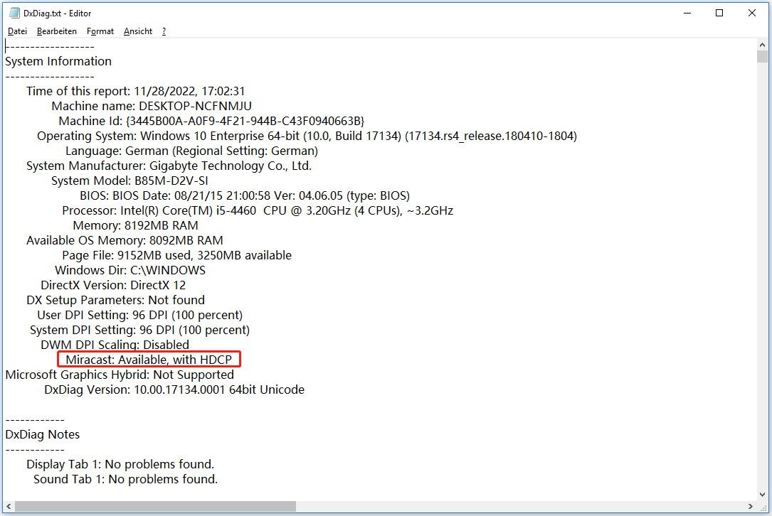Open the Datei menu
The height and width of the screenshot is (516, 772).
coord(17,31)
